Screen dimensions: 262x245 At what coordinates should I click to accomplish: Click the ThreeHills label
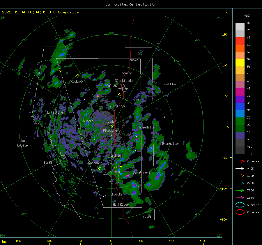146,127
